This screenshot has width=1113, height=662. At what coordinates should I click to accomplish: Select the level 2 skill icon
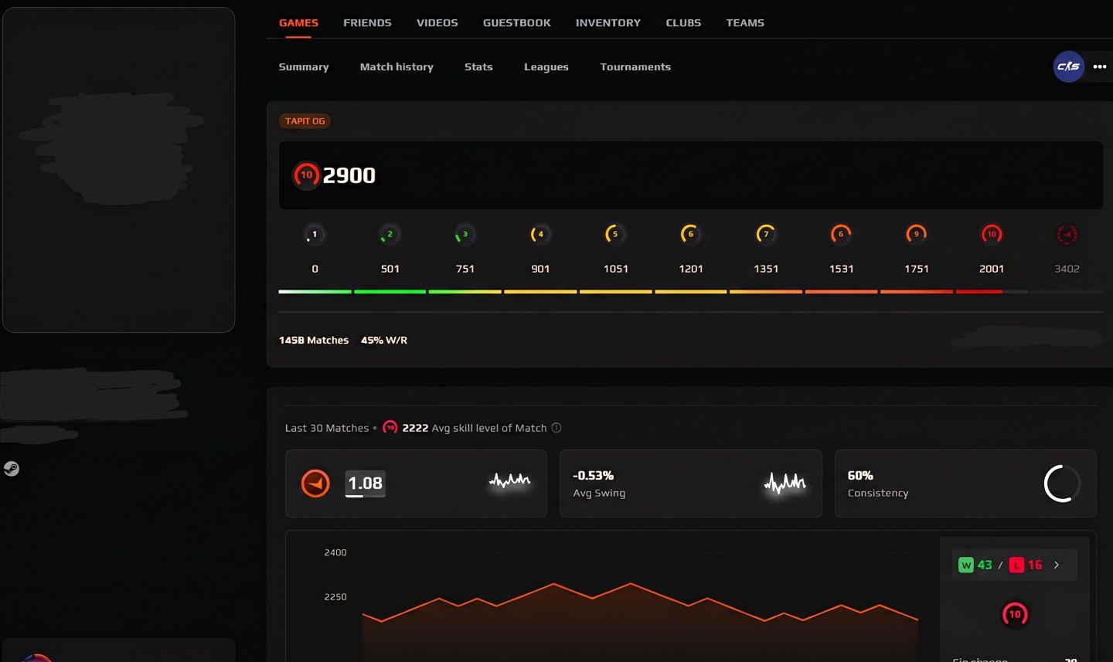390,234
